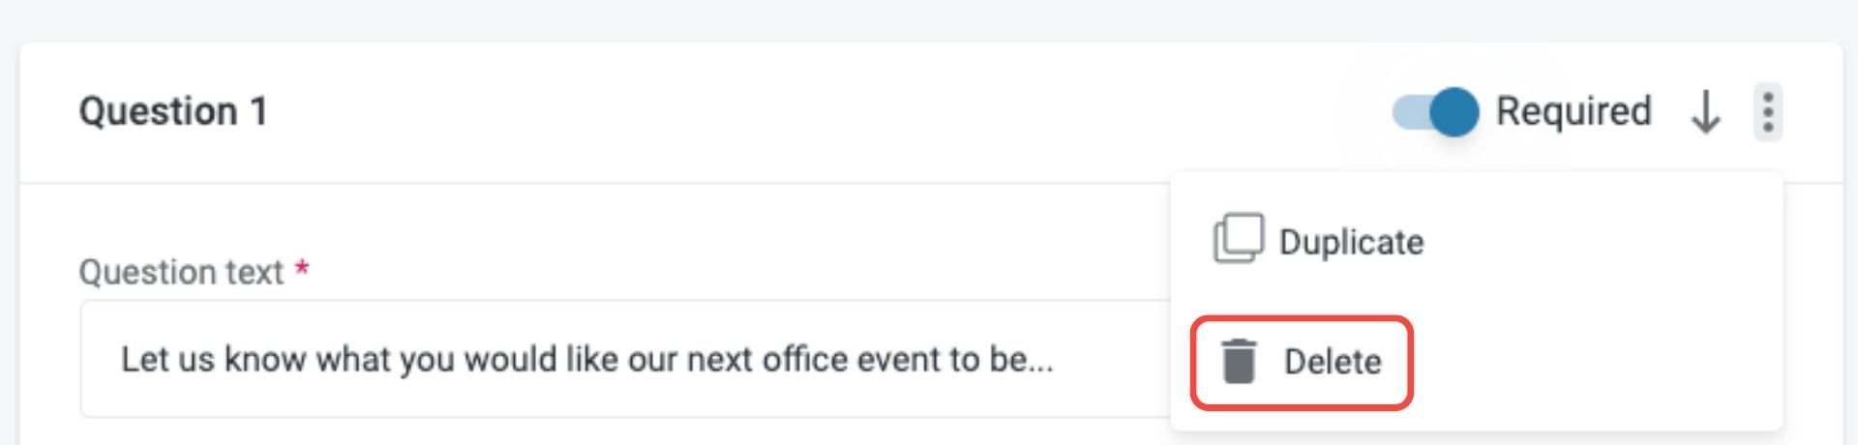Select the Duplicate menu entry text
This screenshot has width=1858, height=445.
click(x=1351, y=242)
